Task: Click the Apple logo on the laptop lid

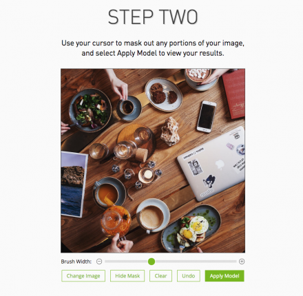Action: (x=219, y=164)
